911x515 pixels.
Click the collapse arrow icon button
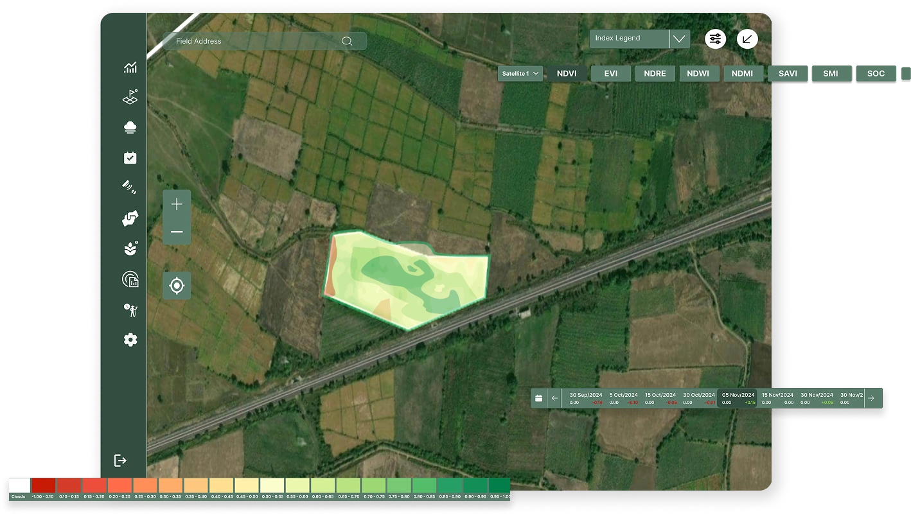tap(747, 39)
